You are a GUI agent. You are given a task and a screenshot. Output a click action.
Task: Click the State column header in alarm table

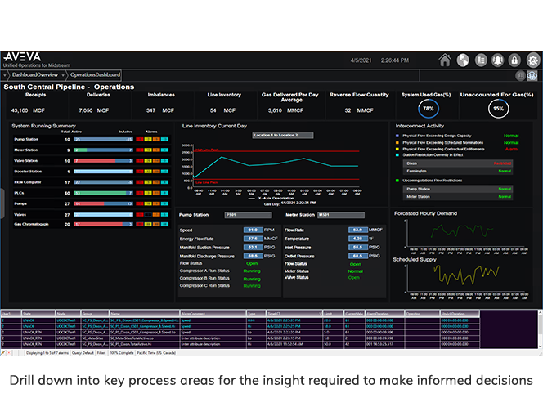(x=38, y=314)
